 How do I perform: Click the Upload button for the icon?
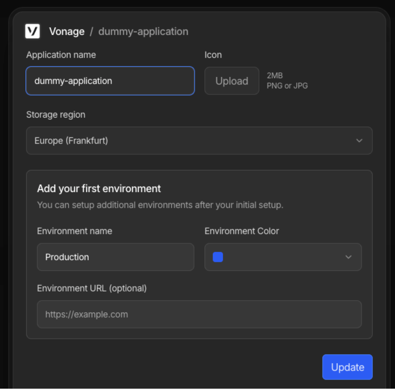click(232, 81)
